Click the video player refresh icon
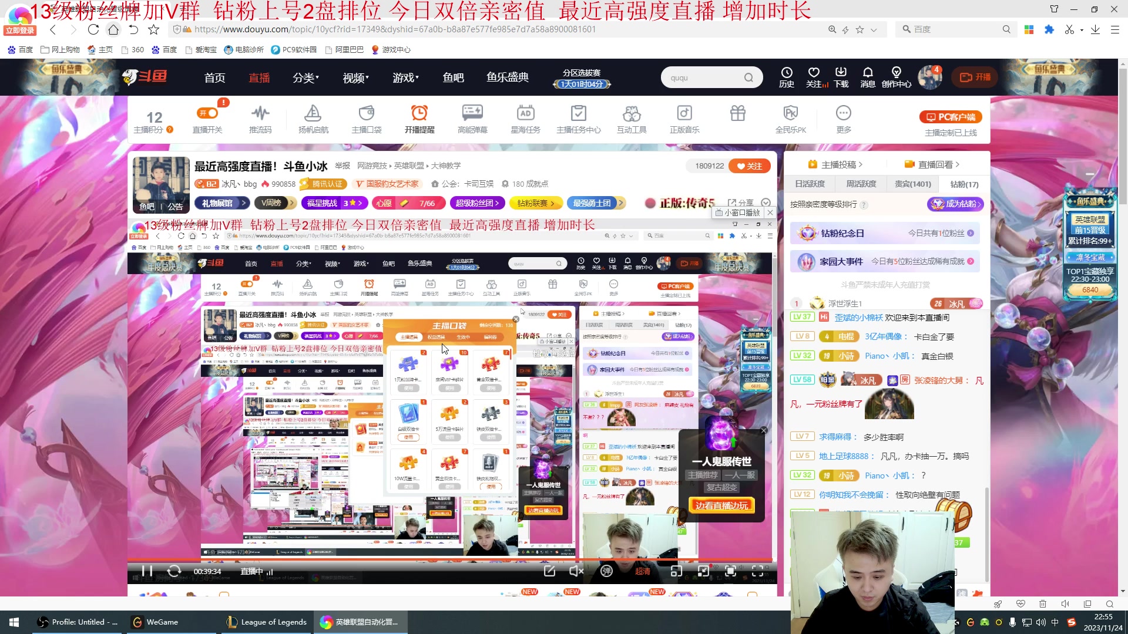The width and height of the screenshot is (1128, 634). pyautogui.click(x=174, y=571)
